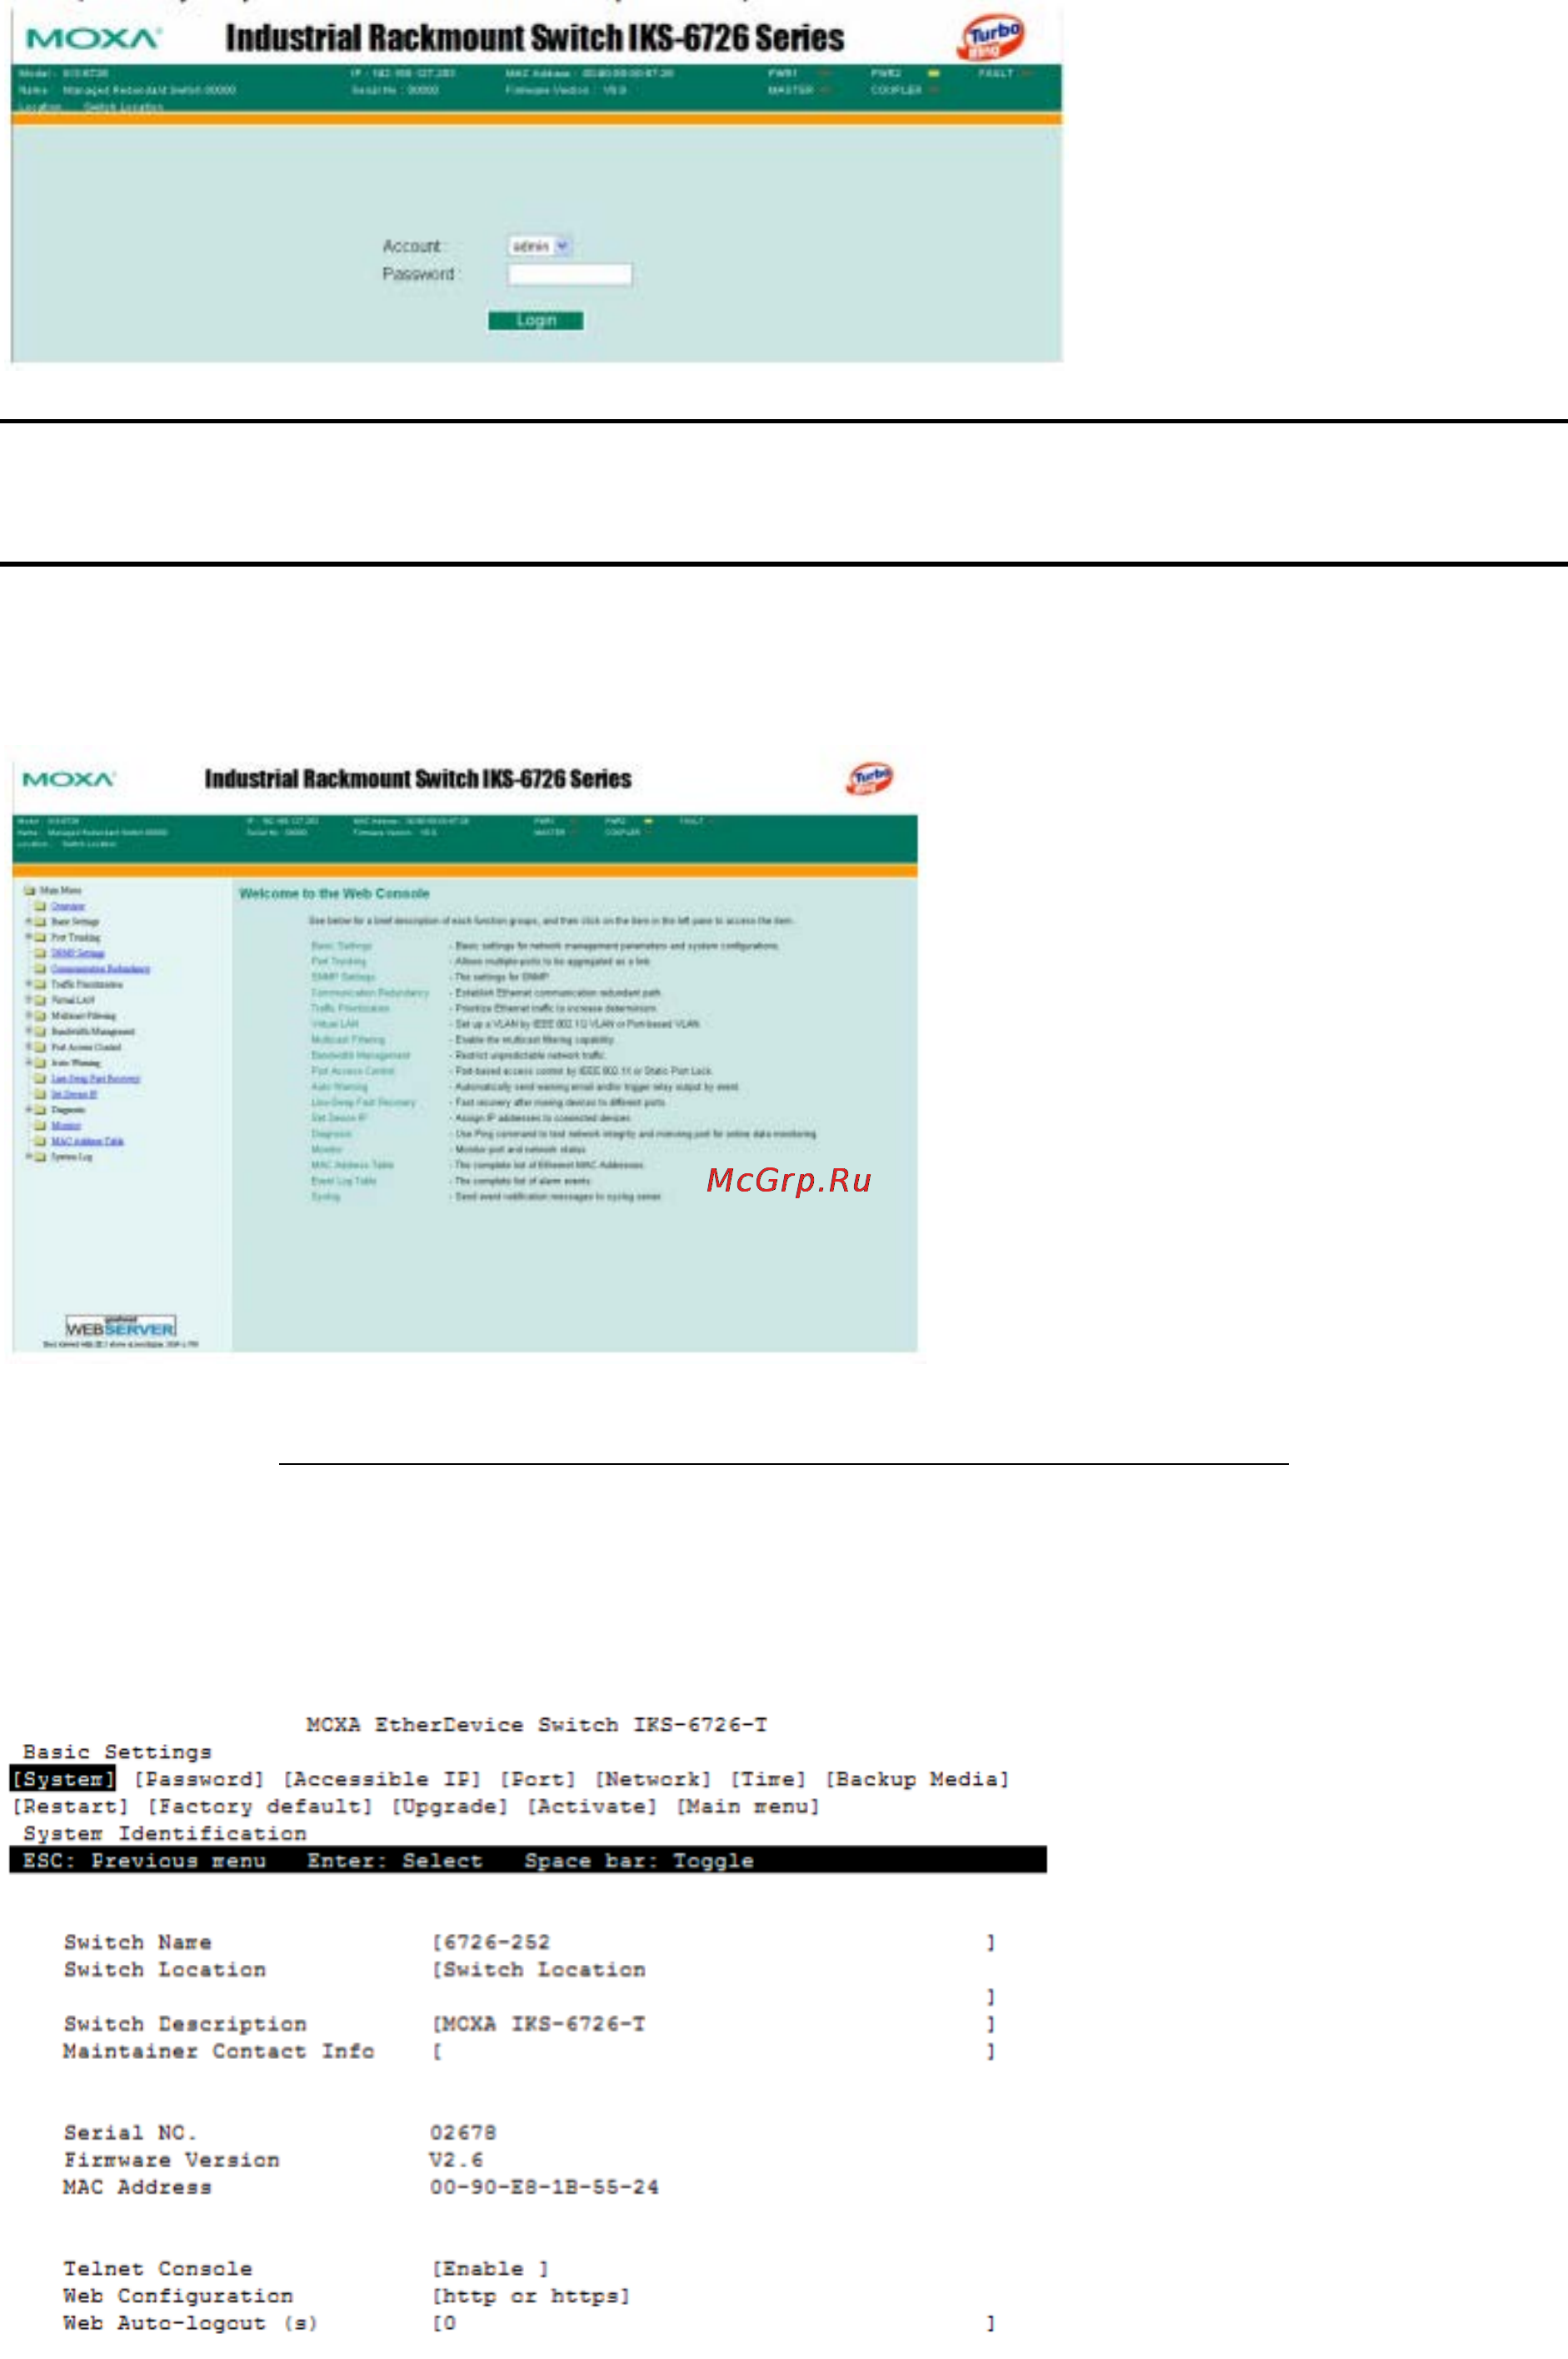Expand the Basic Settings tree node

coord(29,922)
